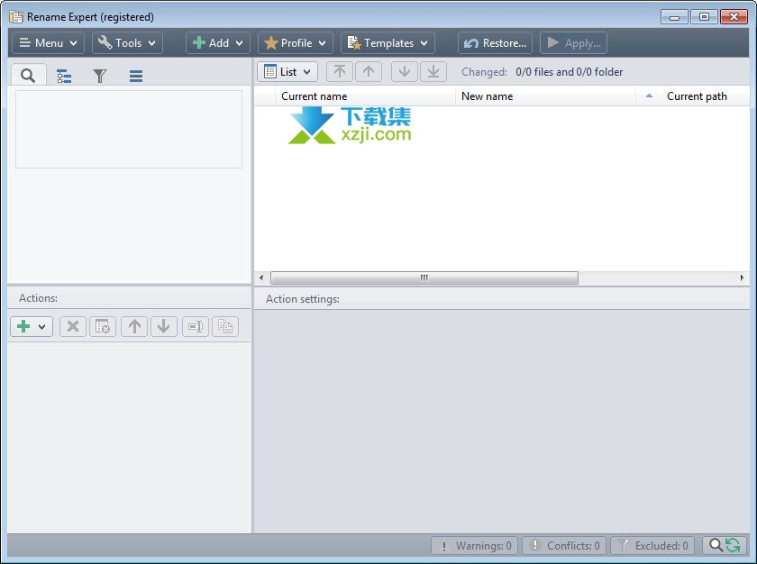This screenshot has height=564, width=757.
Task: Sort by New name column
Action: point(545,96)
